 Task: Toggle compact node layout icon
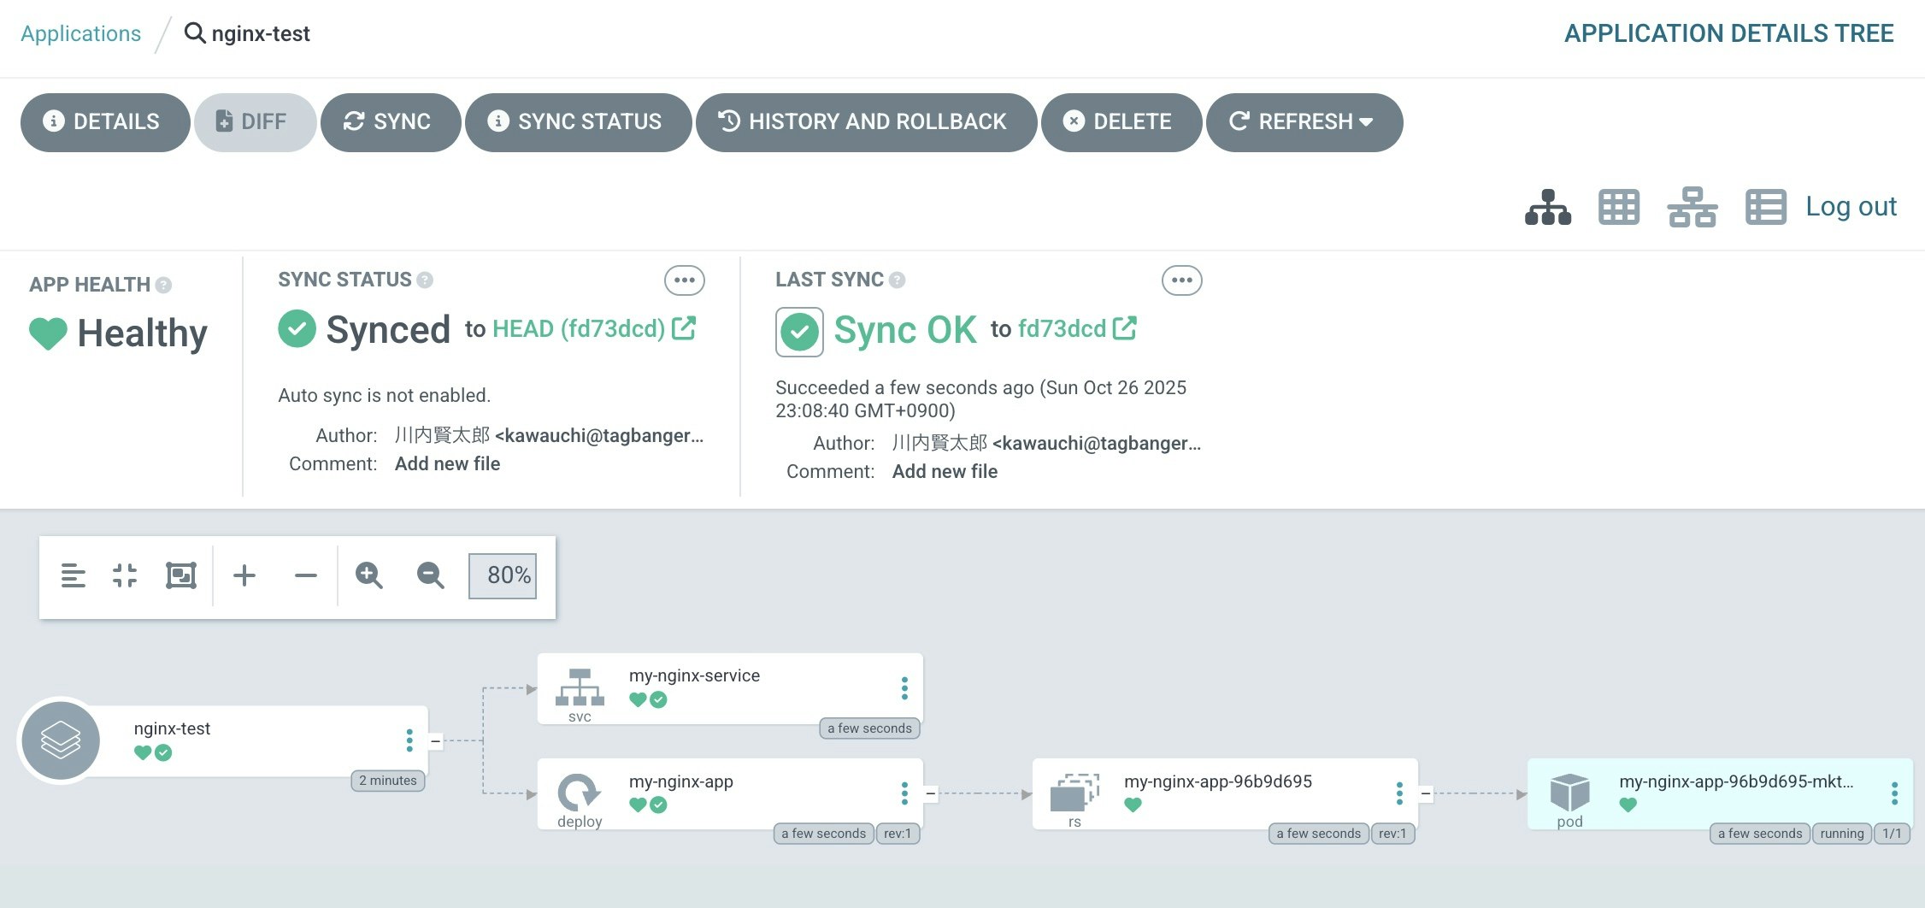click(74, 575)
